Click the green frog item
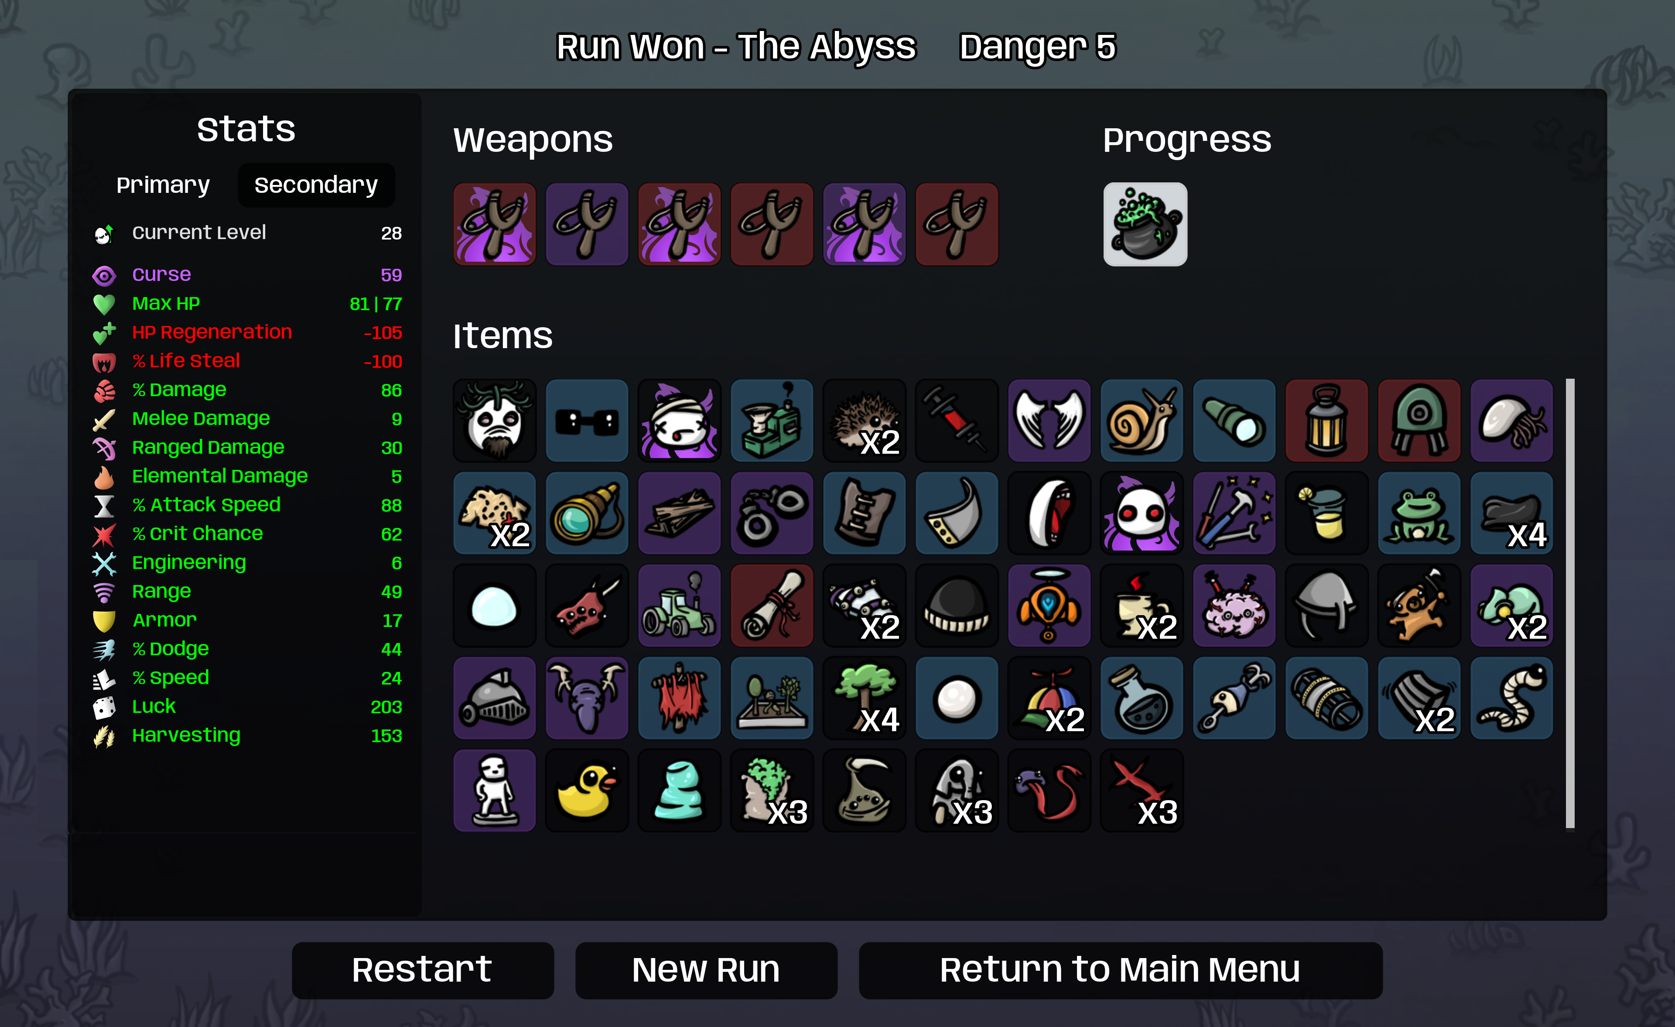Image resolution: width=1675 pixels, height=1027 pixels. (1419, 513)
